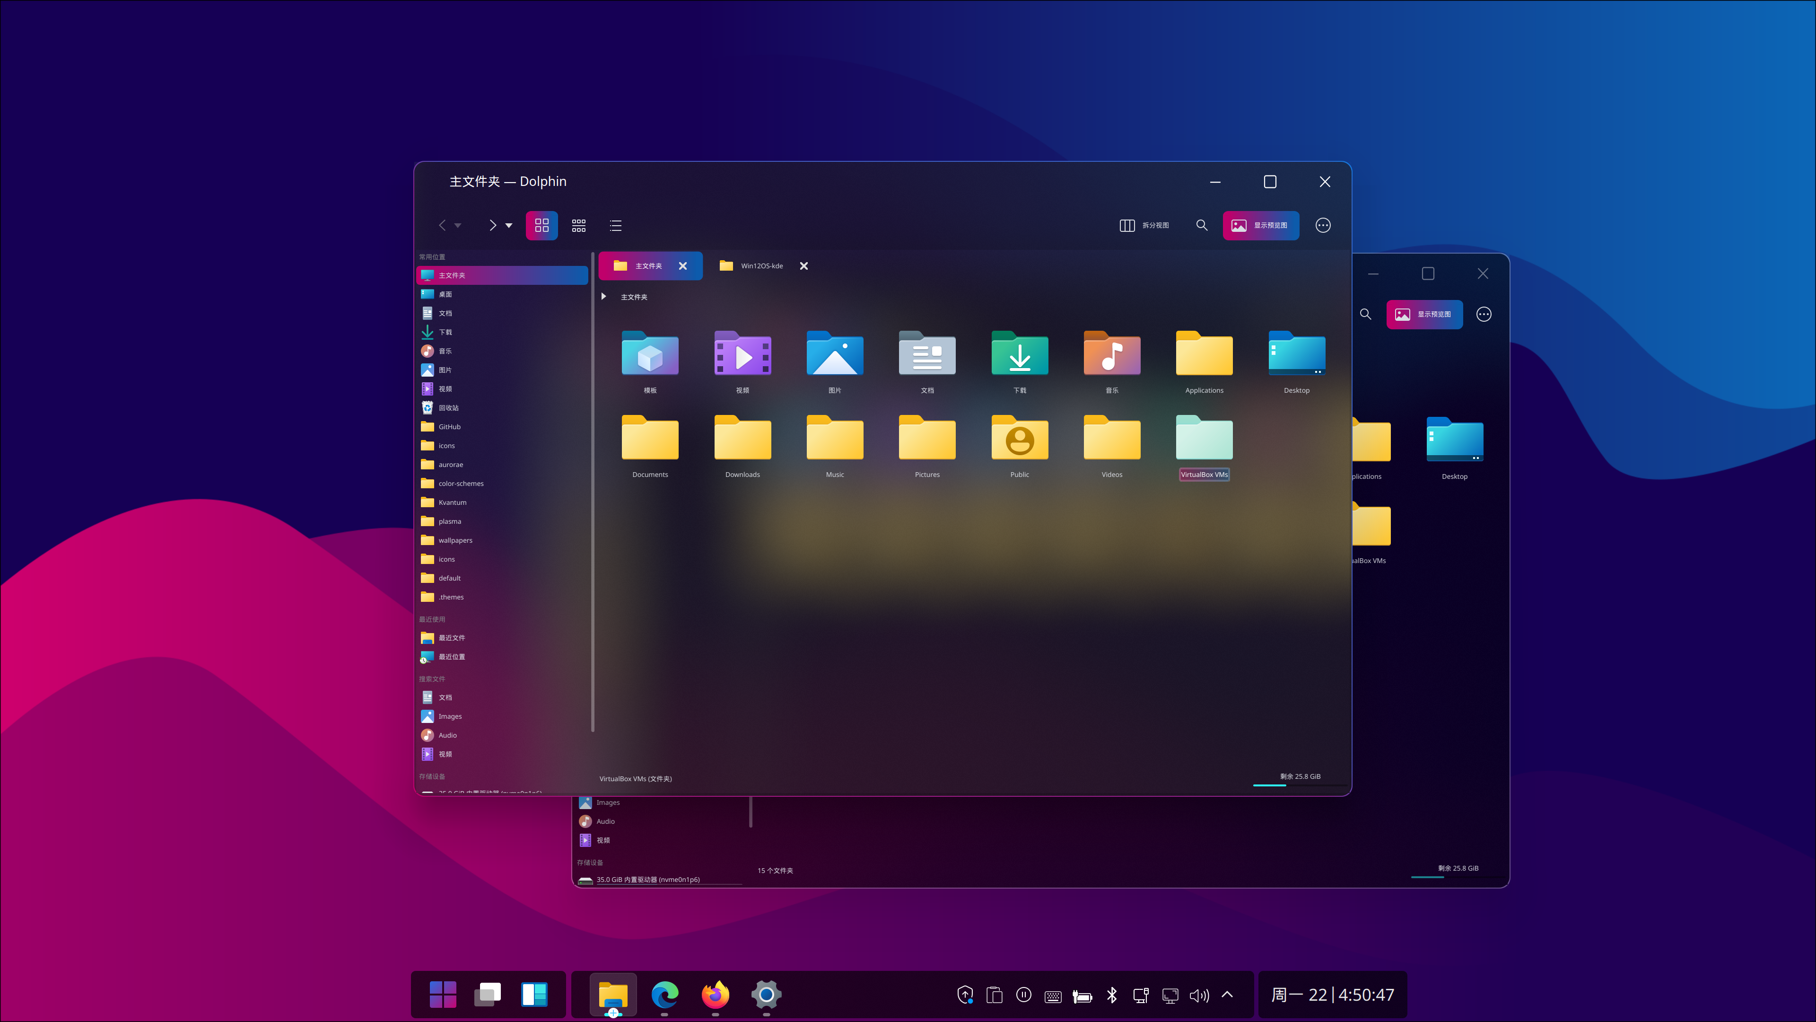Image resolution: width=1816 pixels, height=1022 pixels.
Task: Open the forward history dropdown arrow
Action: [509, 226]
